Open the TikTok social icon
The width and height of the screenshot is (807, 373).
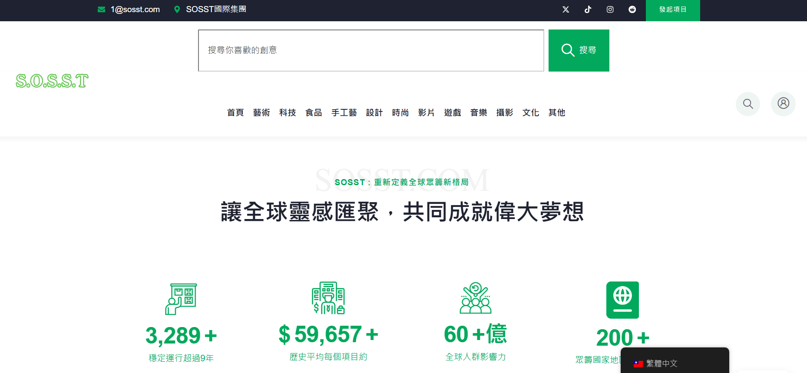point(588,10)
